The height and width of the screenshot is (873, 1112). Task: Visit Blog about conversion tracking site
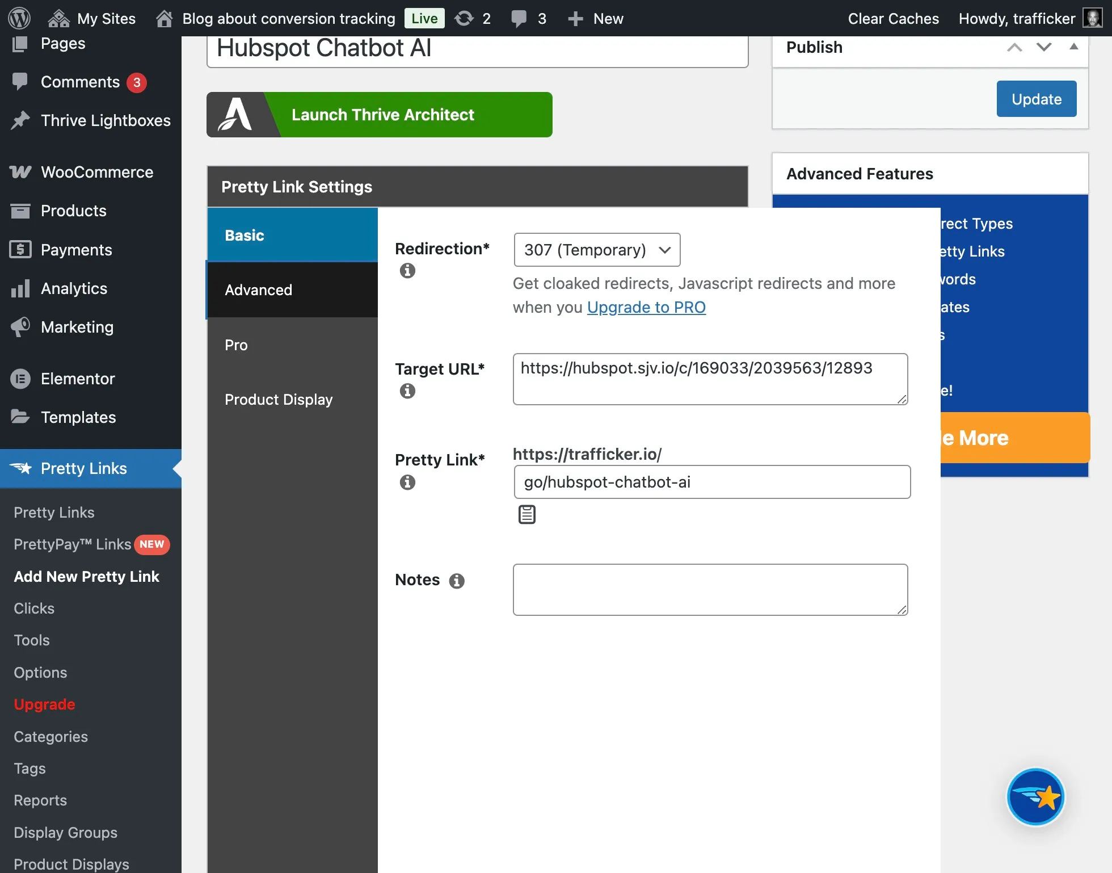tap(276, 18)
